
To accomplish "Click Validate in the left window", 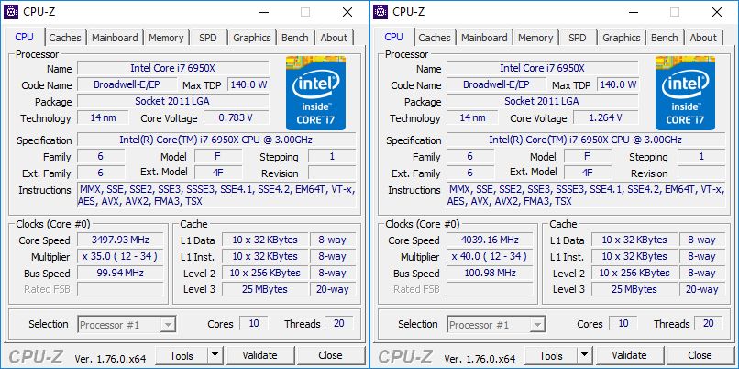I will tap(259, 355).
